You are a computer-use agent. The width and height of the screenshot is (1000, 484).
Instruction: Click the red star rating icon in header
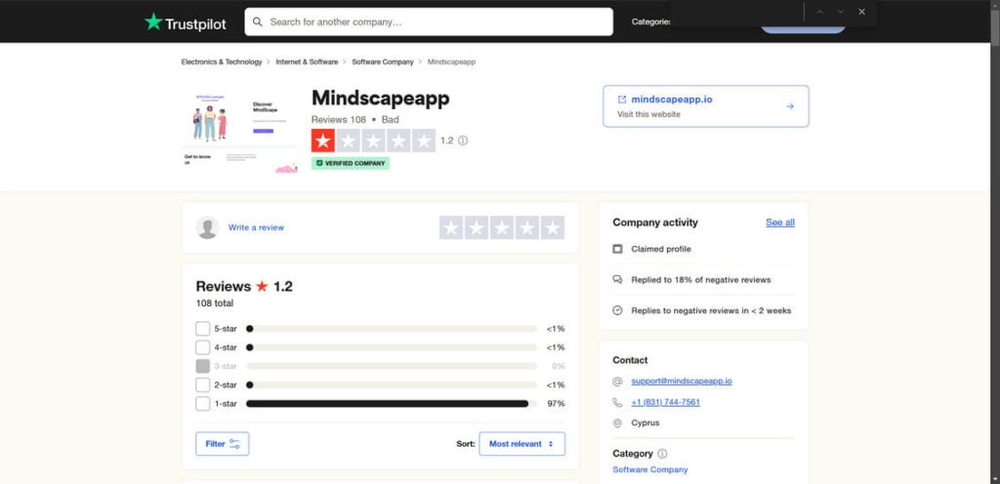[x=322, y=141]
